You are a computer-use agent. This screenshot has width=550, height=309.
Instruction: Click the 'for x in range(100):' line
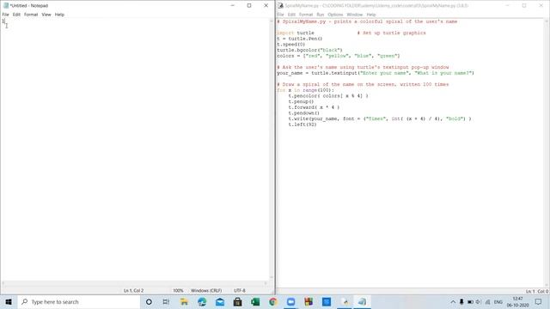click(306, 90)
